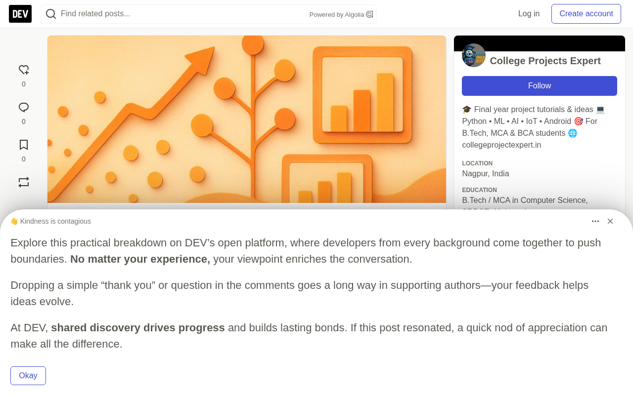Image resolution: width=633 pixels, height=395 pixels.
Task: Follow College Projects Expert
Action: [x=540, y=86]
